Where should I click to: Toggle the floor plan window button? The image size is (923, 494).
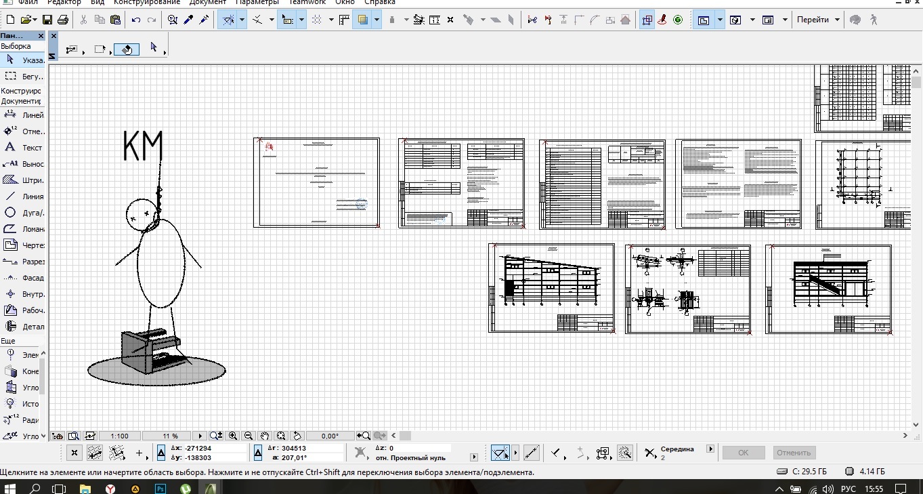coord(704,20)
